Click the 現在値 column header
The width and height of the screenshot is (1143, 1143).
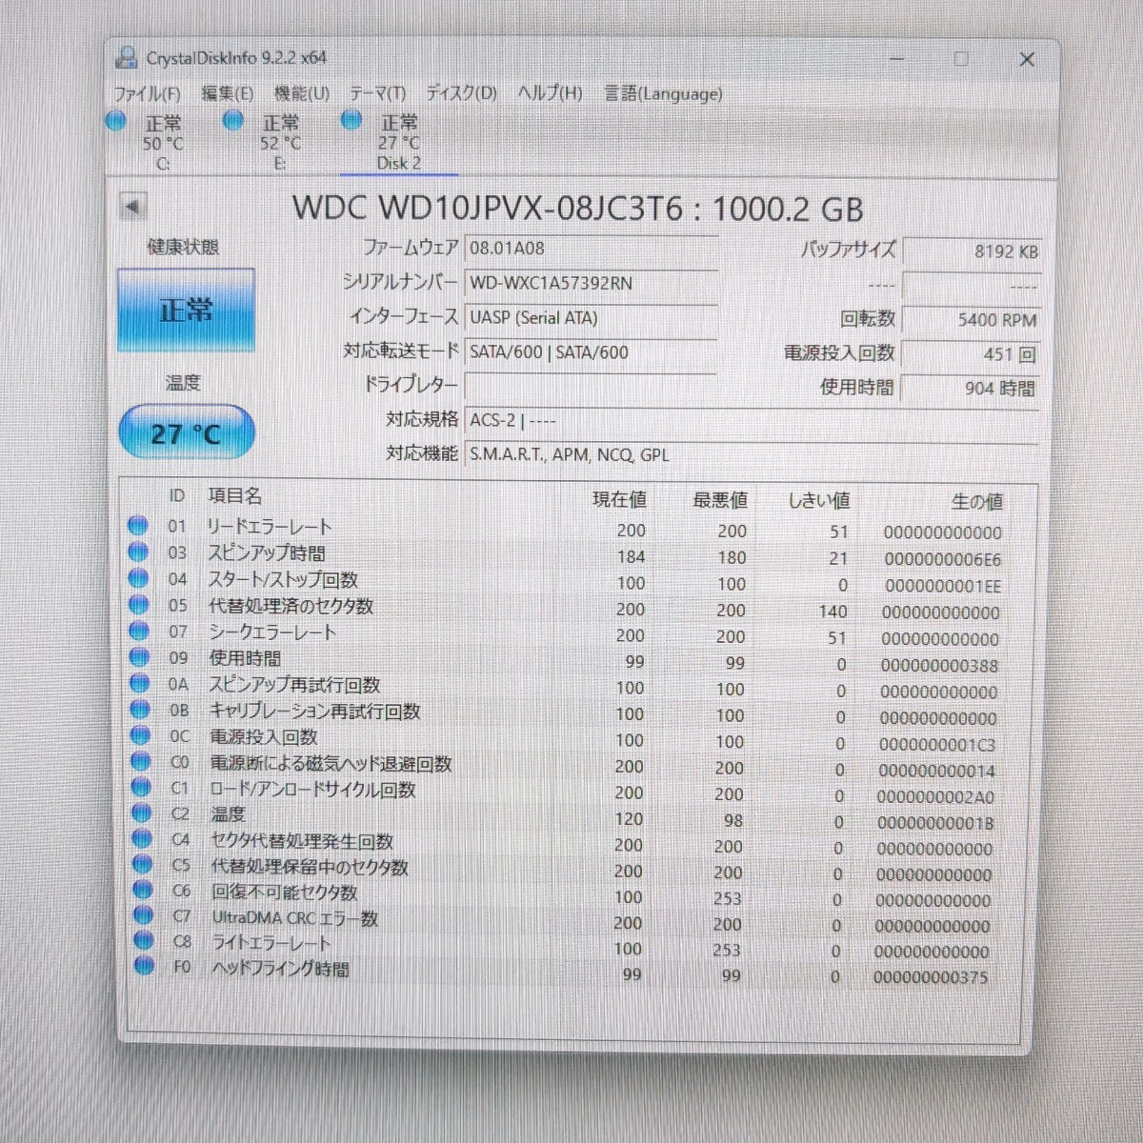click(x=619, y=499)
